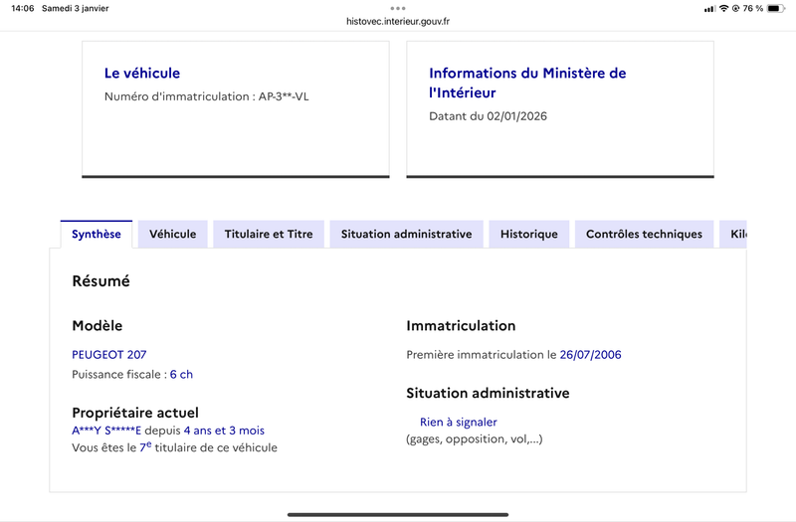This screenshot has height=522, width=796.
Task: Tap the orientation lock status icon
Action: [x=735, y=8]
